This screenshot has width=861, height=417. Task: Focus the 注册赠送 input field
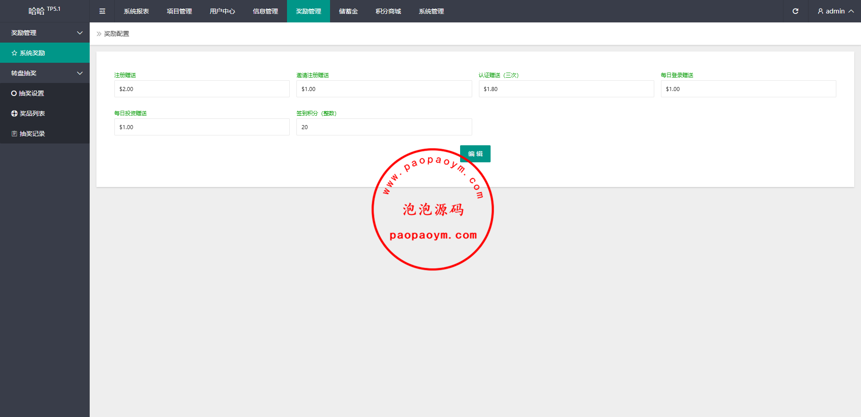(x=202, y=89)
